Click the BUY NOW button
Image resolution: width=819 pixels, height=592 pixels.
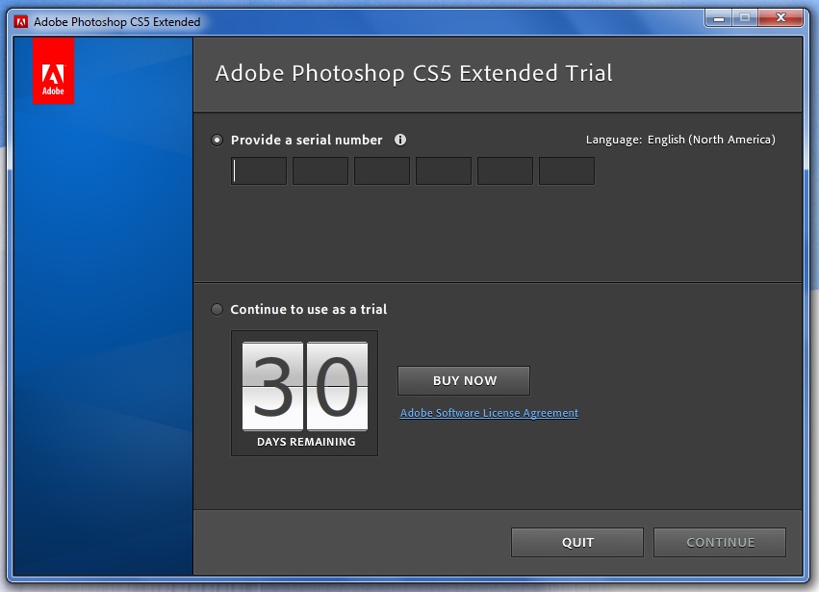pos(464,381)
